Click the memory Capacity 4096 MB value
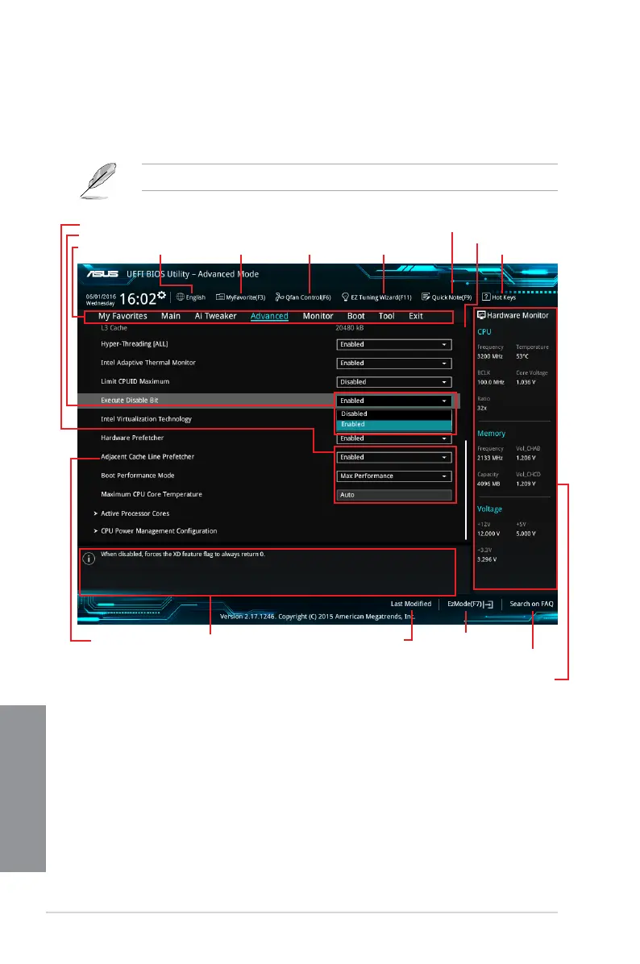640x964 pixels. (x=488, y=484)
